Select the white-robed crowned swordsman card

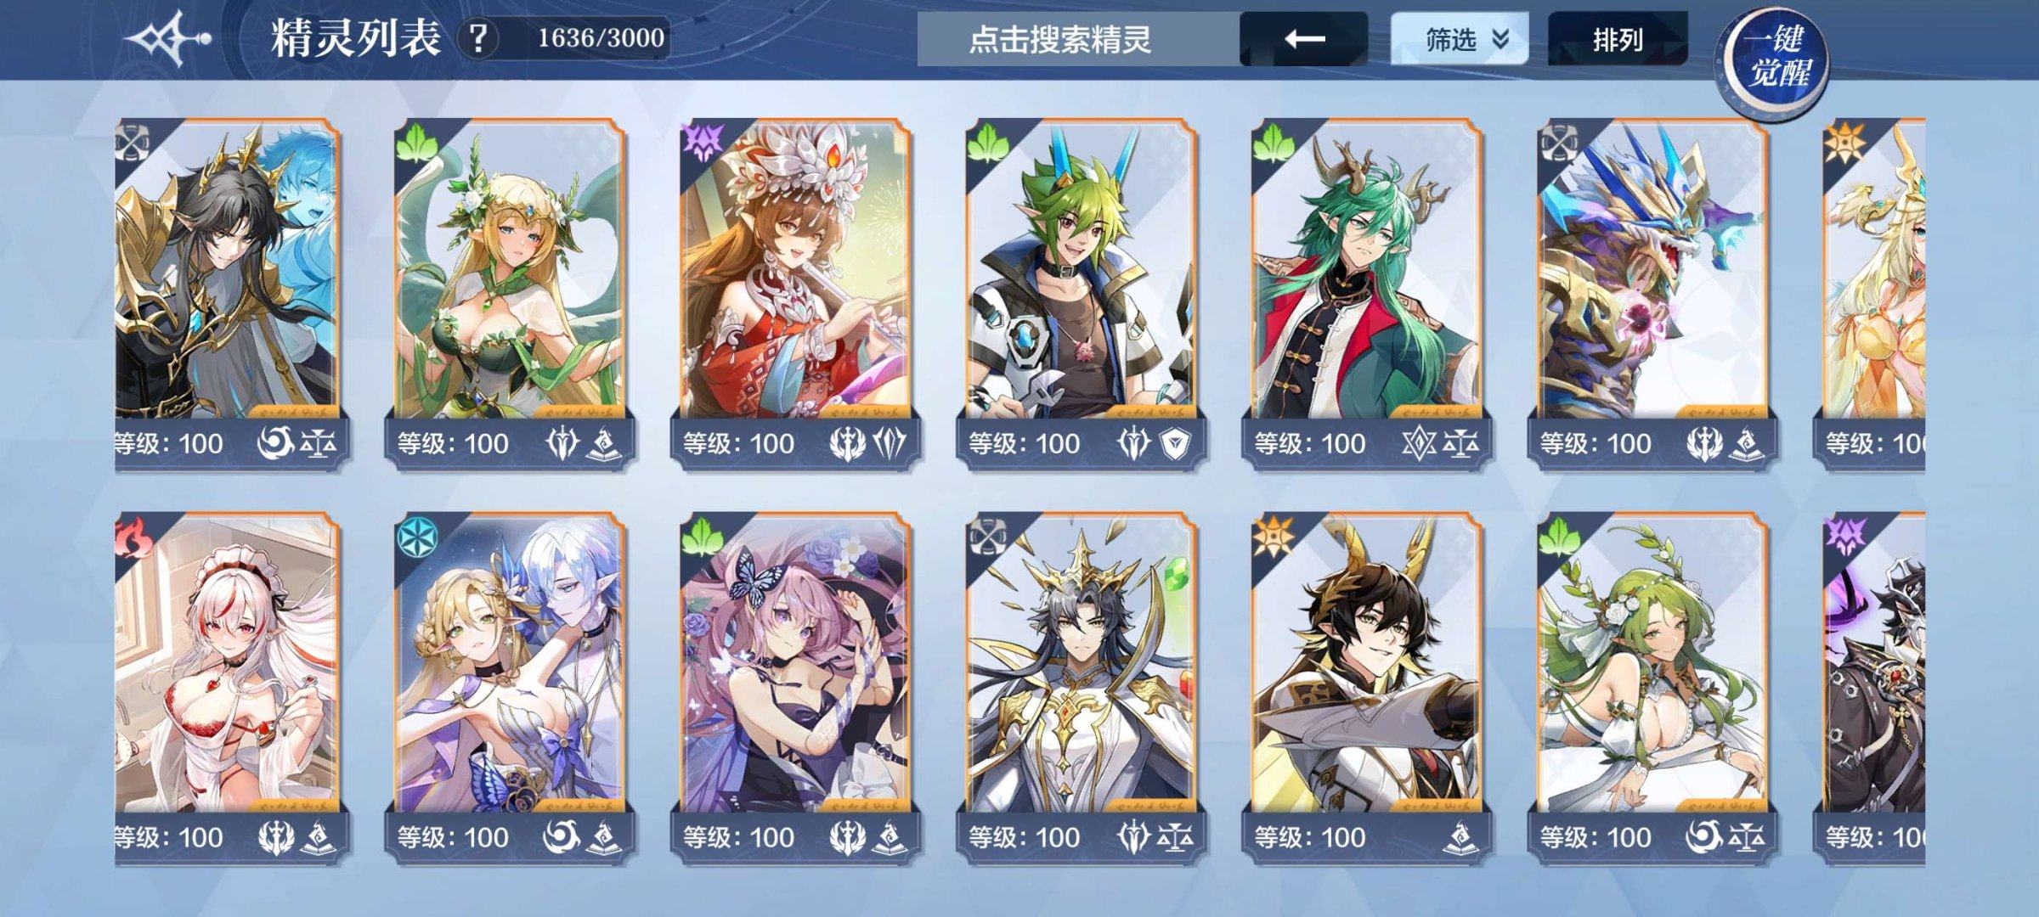(1081, 688)
